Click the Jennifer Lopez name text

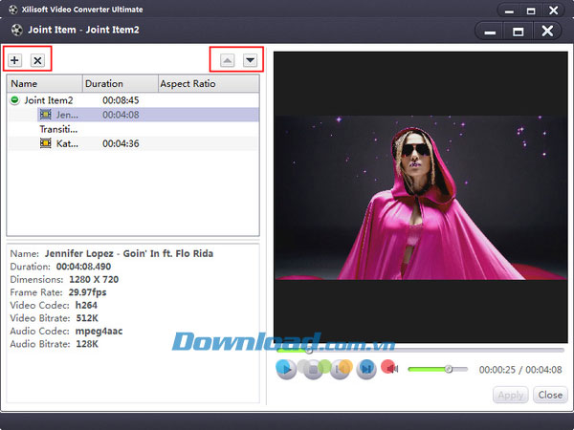point(129,253)
